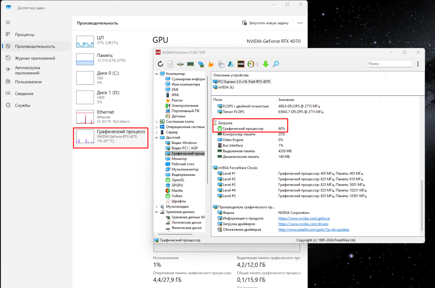This screenshot has width=435, height=288.
Task: Select GPGPU tree item
Action: (175, 185)
